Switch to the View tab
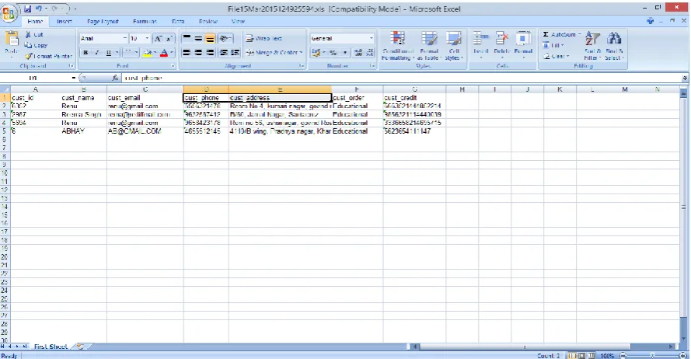This screenshot has height=359, width=691. click(238, 21)
